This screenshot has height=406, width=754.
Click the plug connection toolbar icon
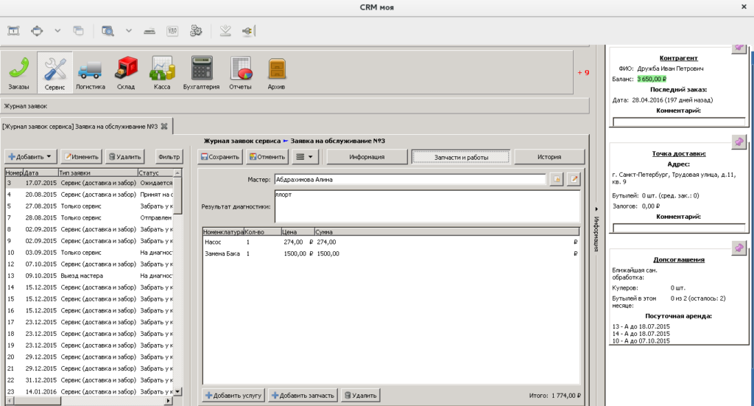(x=247, y=31)
